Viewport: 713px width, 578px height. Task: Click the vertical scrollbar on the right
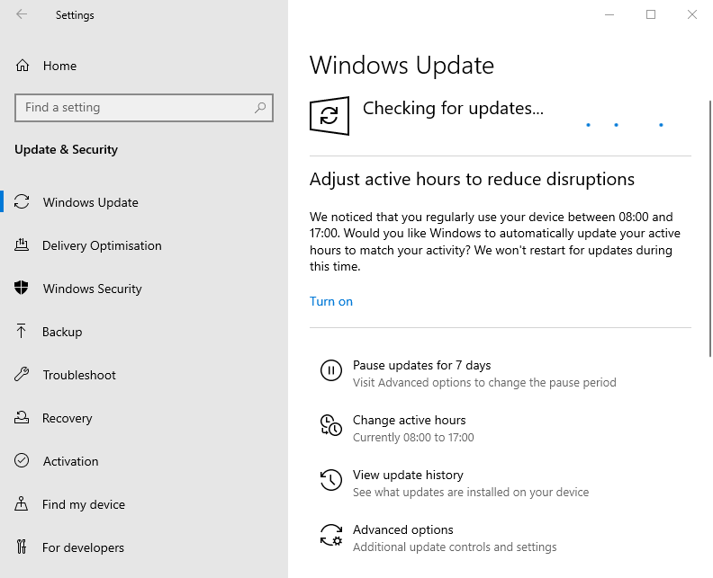tap(710, 228)
